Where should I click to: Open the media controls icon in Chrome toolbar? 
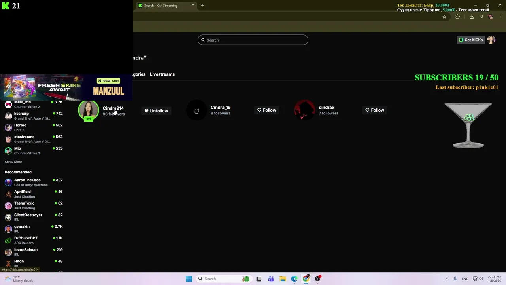481,17
